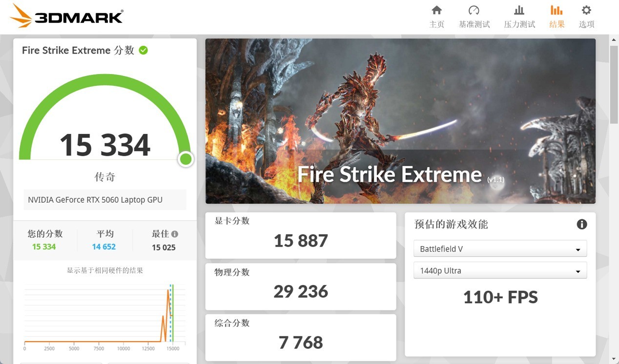Click the green gauge indicator knob

[x=186, y=159]
